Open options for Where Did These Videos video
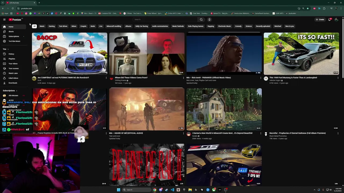 [184, 78]
